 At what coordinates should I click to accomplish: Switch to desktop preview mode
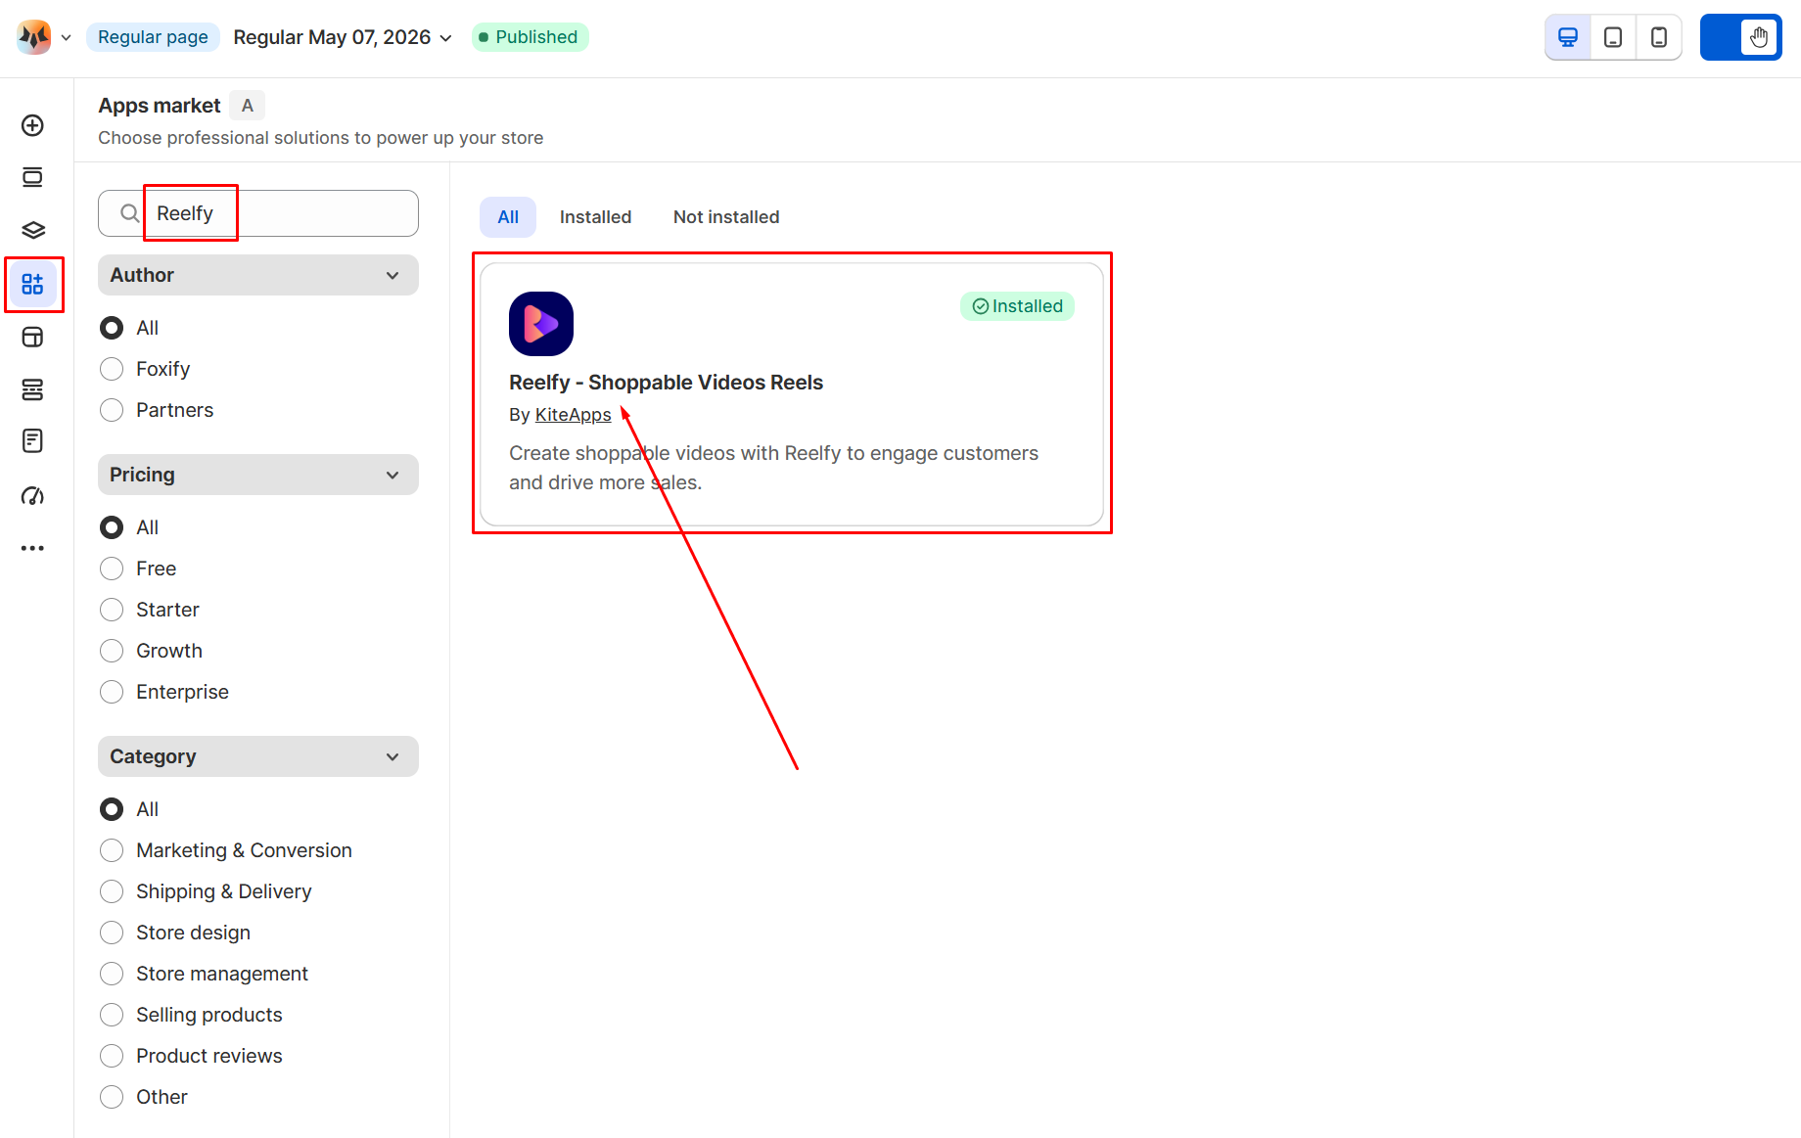1568,37
